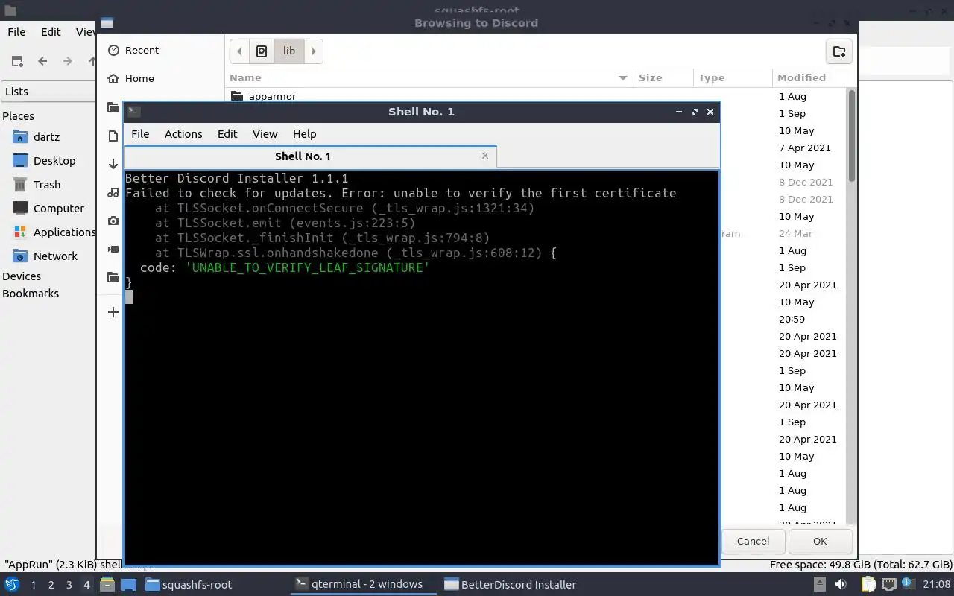This screenshot has width=954, height=596.
Task: Sort by the Size column header
Action: pyautogui.click(x=663, y=77)
